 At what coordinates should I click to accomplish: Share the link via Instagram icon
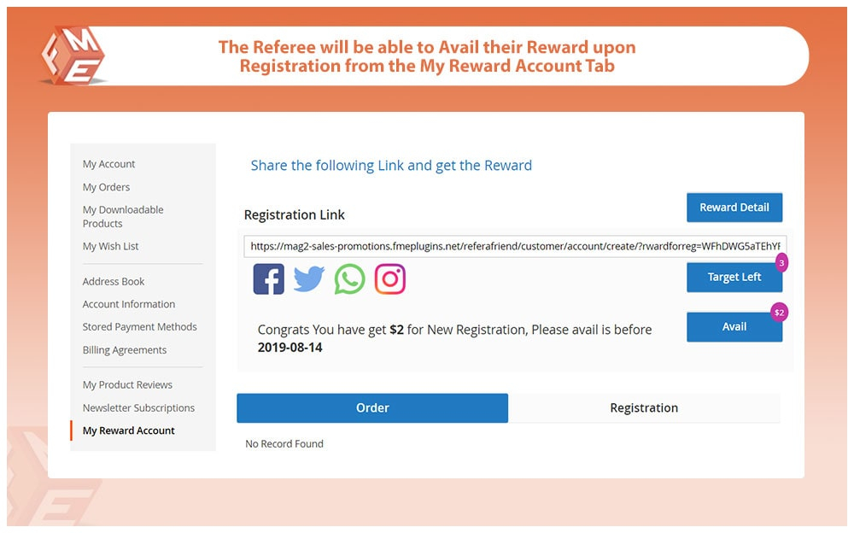coord(390,279)
